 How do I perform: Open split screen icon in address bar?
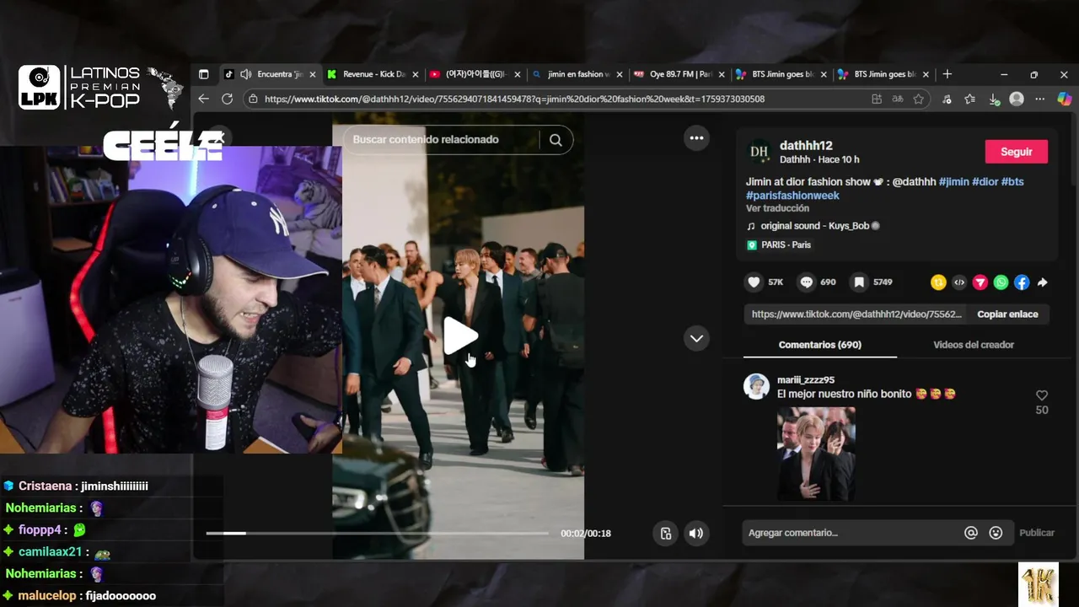[x=877, y=99]
